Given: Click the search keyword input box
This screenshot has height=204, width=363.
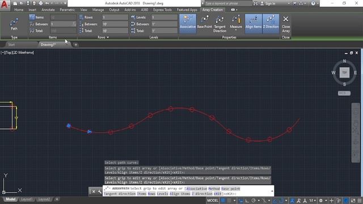Looking at the screenshot, I should [x=228, y=3].
